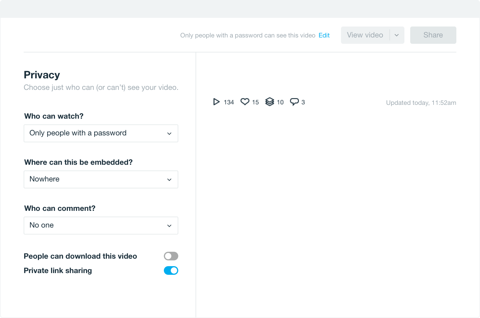Enable People can download this video
The image size is (480, 318).
pos(171,256)
